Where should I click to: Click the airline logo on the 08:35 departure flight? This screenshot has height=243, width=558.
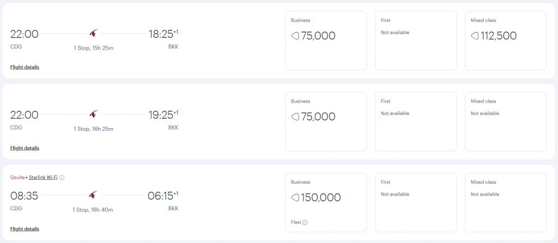93,195
